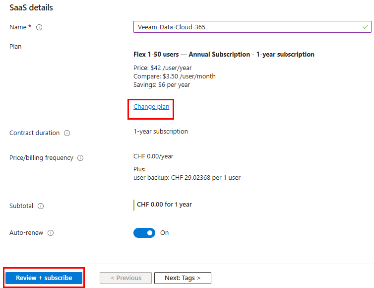Click the disabled Previous button
This screenshot has width=374, height=288.
[125, 278]
